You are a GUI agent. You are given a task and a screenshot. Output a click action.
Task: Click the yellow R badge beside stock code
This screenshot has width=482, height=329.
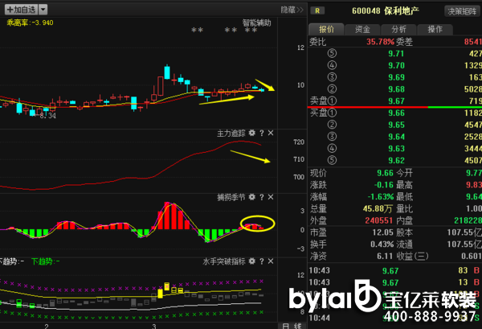(319, 10)
